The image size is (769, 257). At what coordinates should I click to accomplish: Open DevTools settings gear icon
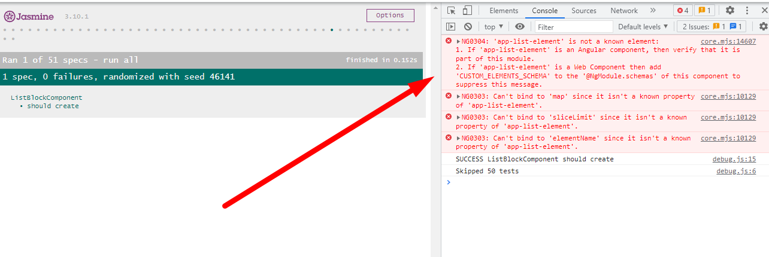tap(729, 10)
